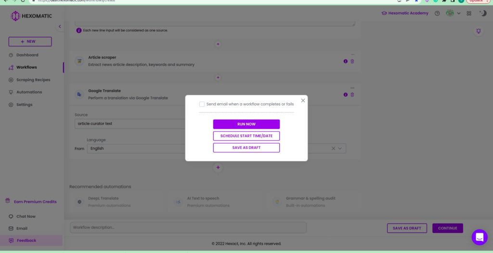Viewport: 493px width, 253px height.
Task: Click the lightbulb tips icon at right
Action: 479,31
